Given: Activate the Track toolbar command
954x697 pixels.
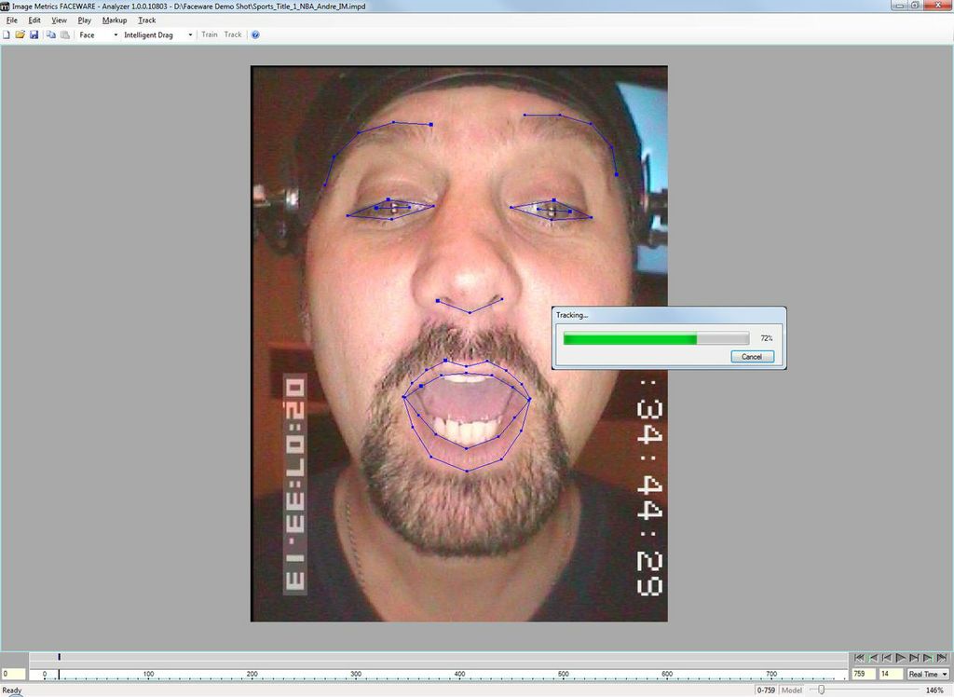Looking at the screenshot, I should 231,34.
